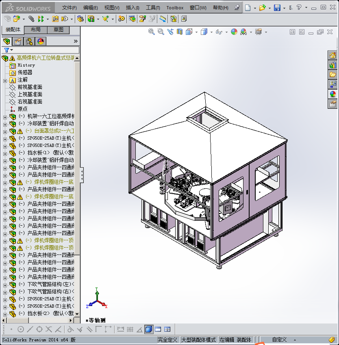Click the View Settings monitor icon

tap(259, 32)
